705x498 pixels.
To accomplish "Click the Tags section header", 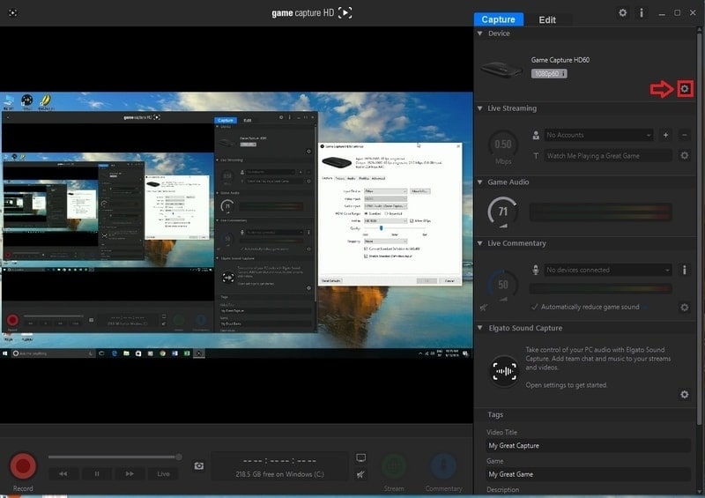I will [495, 415].
